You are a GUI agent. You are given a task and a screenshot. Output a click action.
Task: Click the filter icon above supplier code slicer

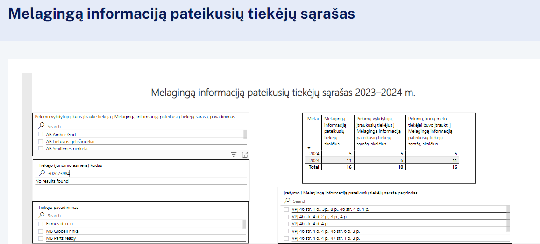pos(234,155)
